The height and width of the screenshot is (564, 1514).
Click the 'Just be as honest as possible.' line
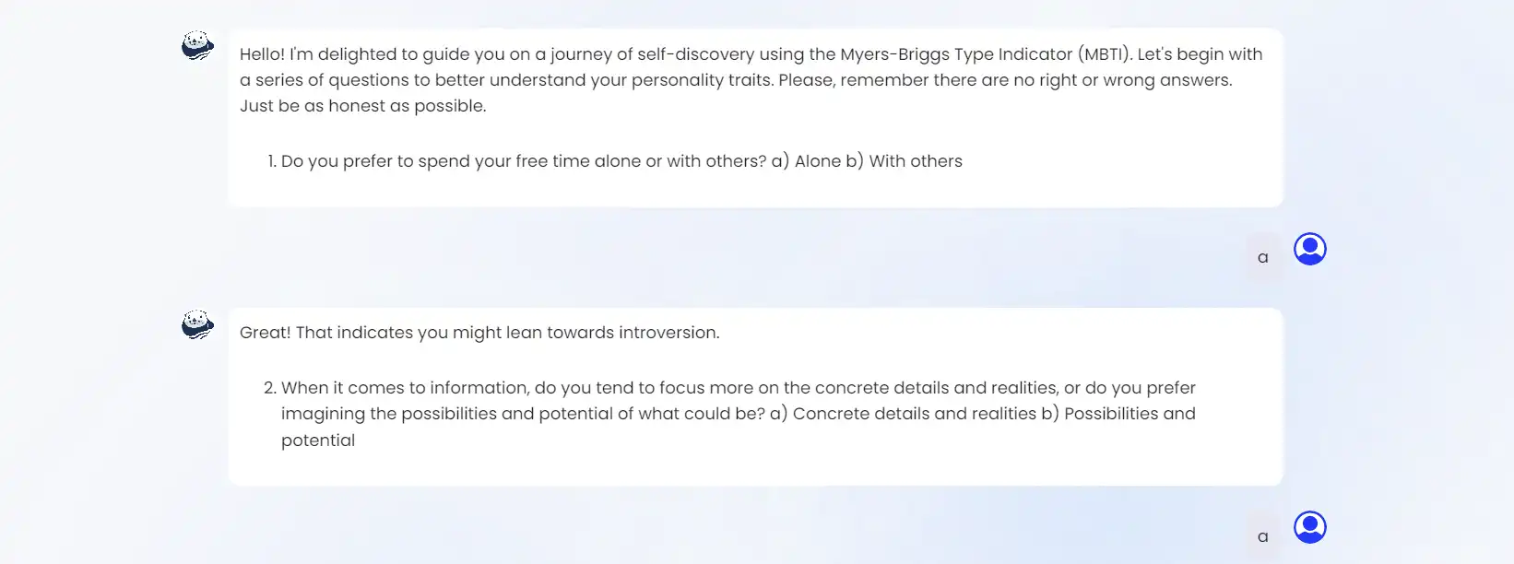tap(363, 106)
